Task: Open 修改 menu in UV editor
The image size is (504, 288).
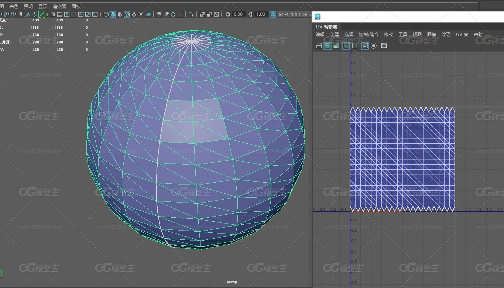Action: [x=388, y=34]
